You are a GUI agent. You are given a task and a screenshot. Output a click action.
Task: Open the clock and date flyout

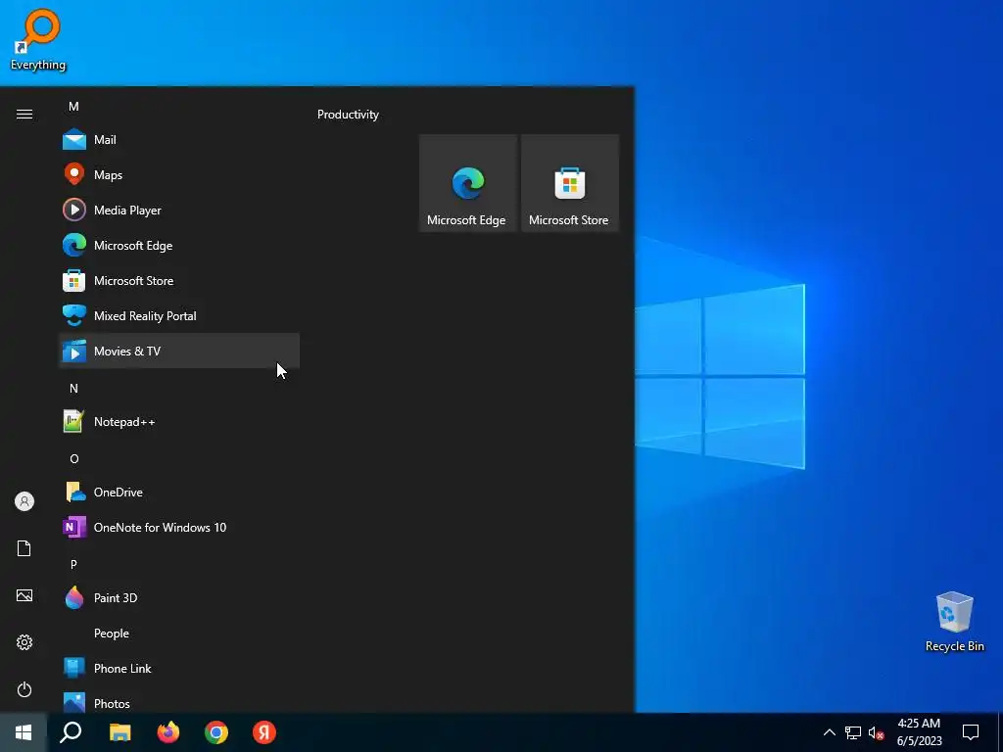coord(919,732)
